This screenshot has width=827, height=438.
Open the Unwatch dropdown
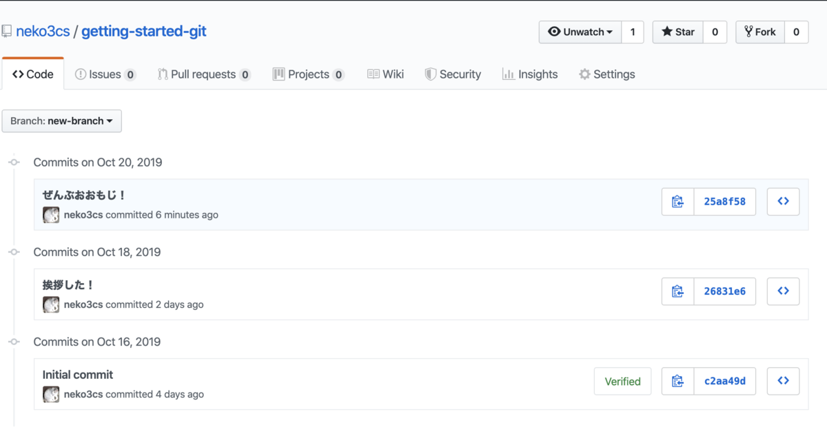580,32
